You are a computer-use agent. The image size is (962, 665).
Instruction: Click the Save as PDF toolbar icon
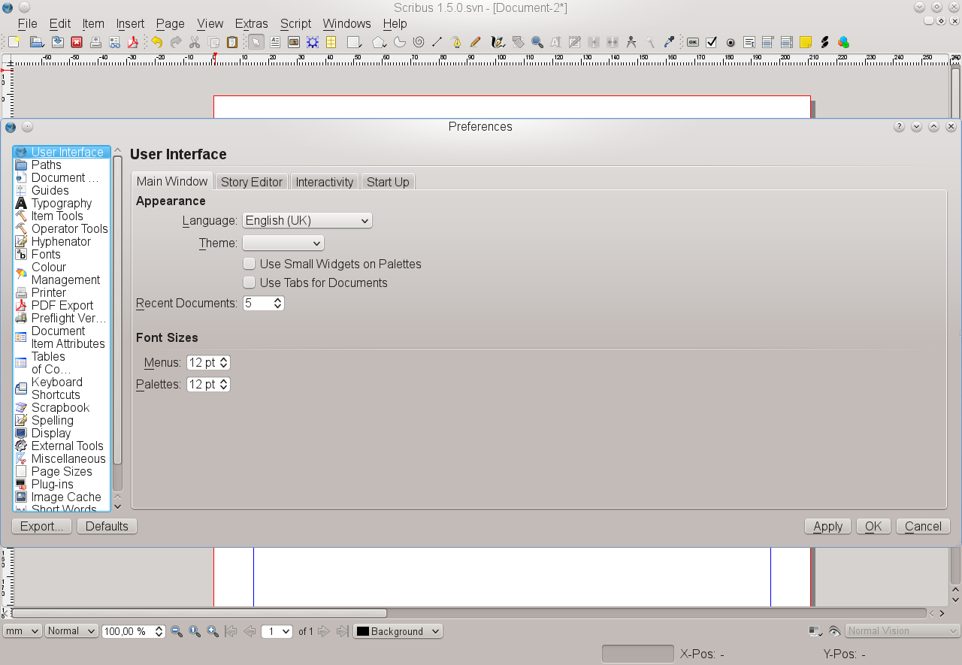[x=133, y=42]
